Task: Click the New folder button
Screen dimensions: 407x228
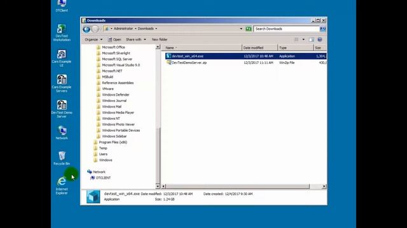Action: (160, 39)
